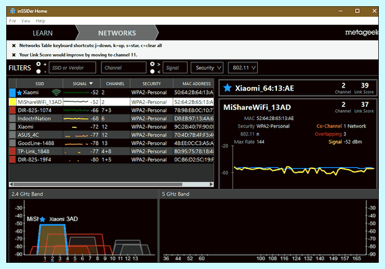Select the IndoctriNation network row
The image size is (385, 269).
112,119
